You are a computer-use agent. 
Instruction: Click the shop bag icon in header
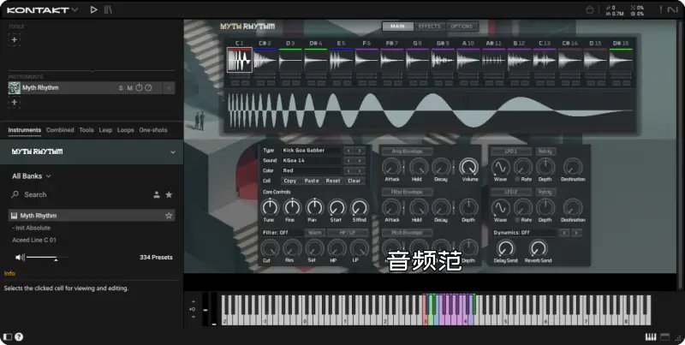click(590, 9)
